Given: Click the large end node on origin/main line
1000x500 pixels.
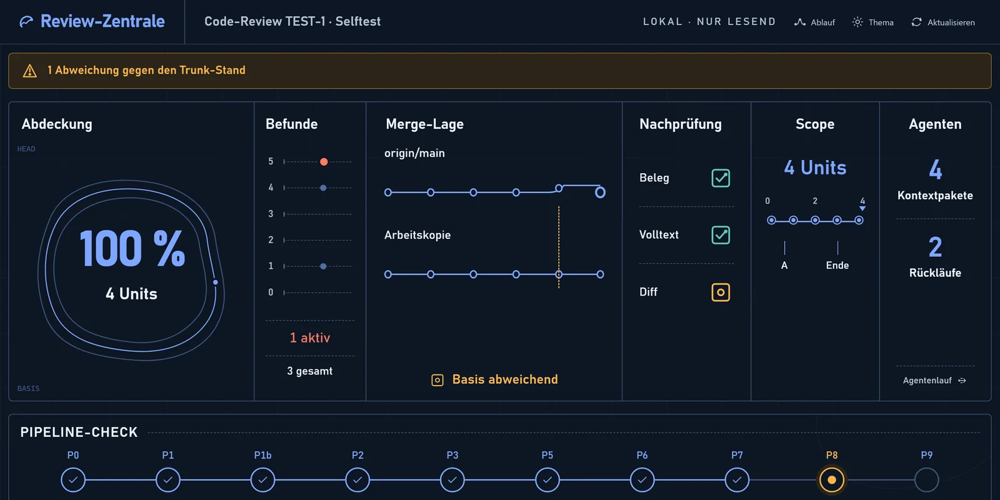Looking at the screenshot, I should coord(600,192).
